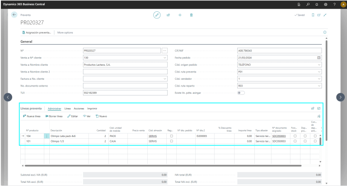Open the Imprimir menu tab

[92, 109]
